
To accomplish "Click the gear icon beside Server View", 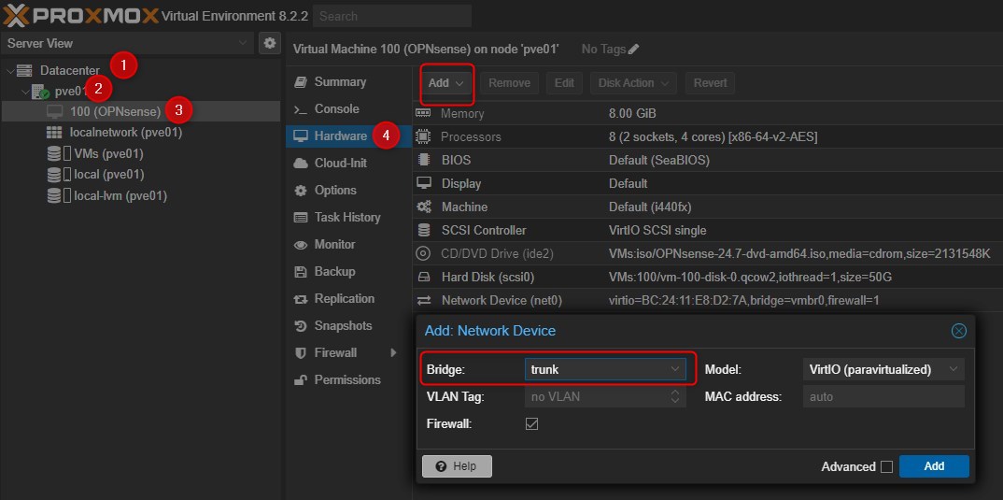I will (x=270, y=43).
